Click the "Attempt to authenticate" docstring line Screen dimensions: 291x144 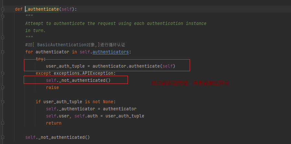click(116, 23)
